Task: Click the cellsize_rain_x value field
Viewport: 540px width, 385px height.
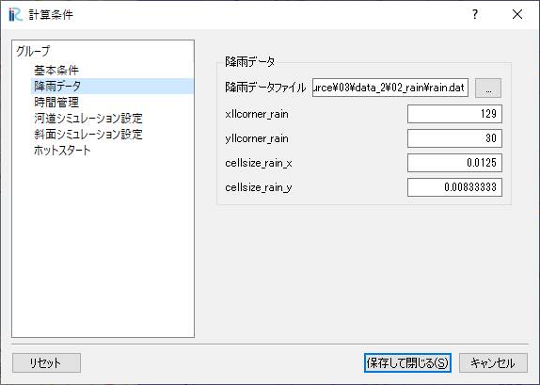Action: [x=454, y=163]
